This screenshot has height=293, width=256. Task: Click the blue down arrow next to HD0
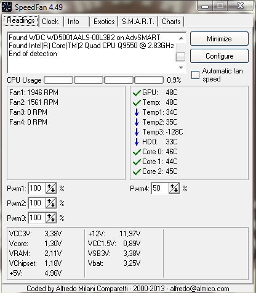[137, 142]
